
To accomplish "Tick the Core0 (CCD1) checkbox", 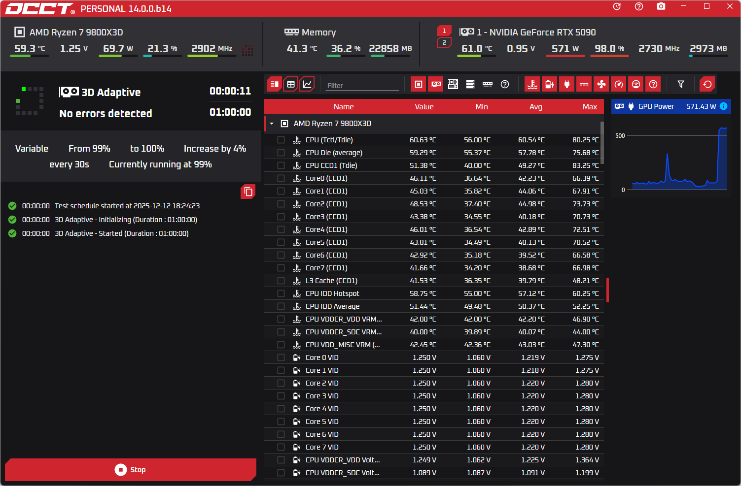I will (281, 178).
